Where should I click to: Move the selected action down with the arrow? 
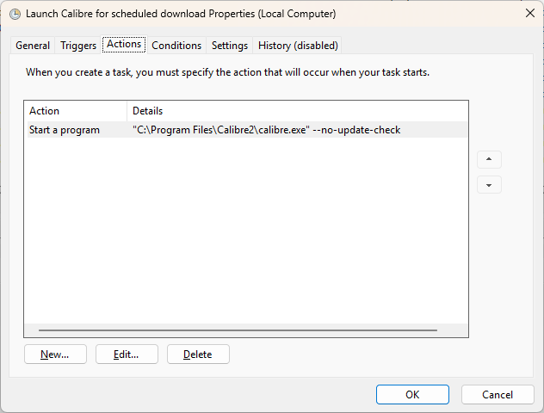click(x=489, y=185)
